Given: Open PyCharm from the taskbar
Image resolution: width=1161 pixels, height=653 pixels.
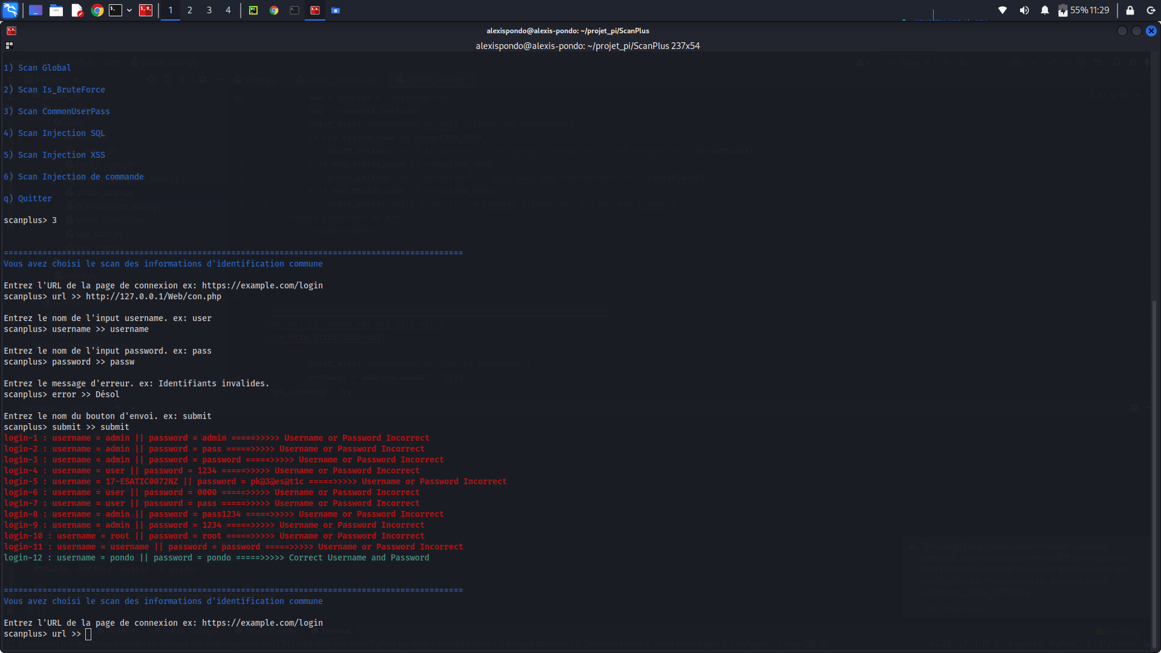Looking at the screenshot, I should click(253, 10).
